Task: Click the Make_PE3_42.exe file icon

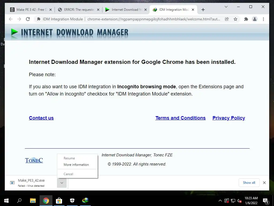Action: pos(12,183)
